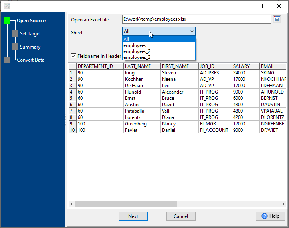The width and height of the screenshot is (289, 228).
Task: Collapse the Sheet dropdown using its arrow
Action: (192, 31)
